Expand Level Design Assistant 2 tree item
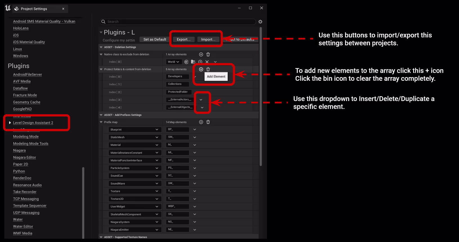 pos(10,123)
